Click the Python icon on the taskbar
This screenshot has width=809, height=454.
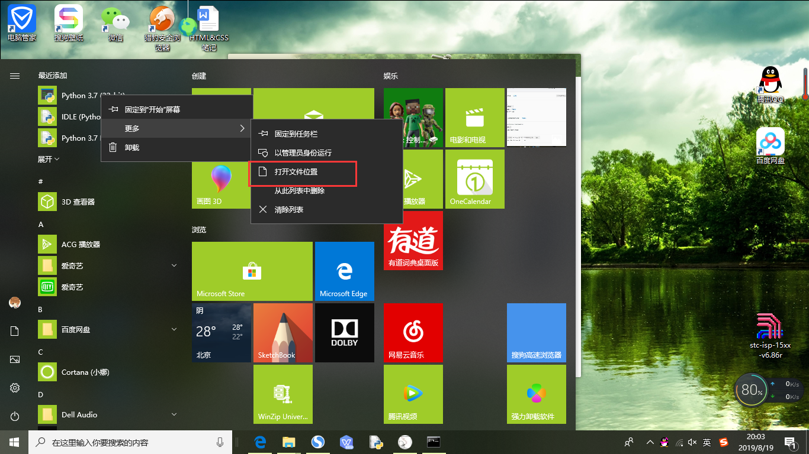click(376, 442)
